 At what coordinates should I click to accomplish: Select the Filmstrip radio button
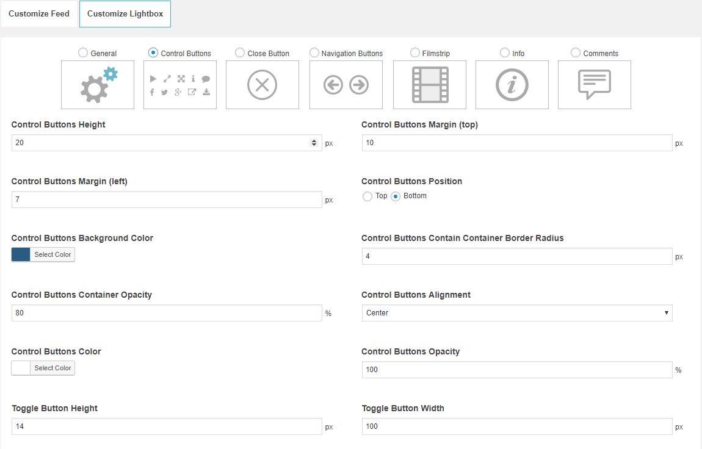pyautogui.click(x=415, y=53)
